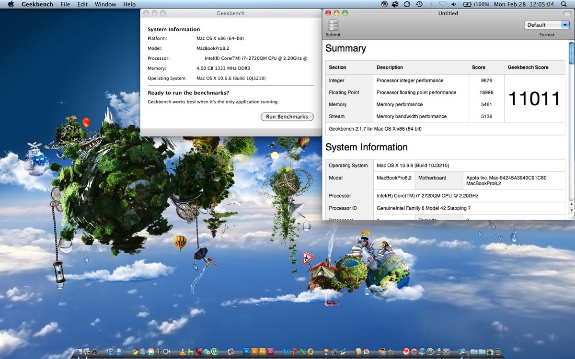Click the toolbar toggle pill in Untitled window
The image size is (575, 359).
(568, 13)
